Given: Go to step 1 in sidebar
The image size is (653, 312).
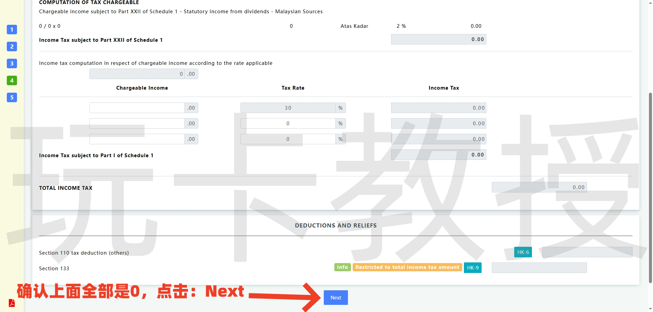Looking at the screenshot, I should click(12, 30).
